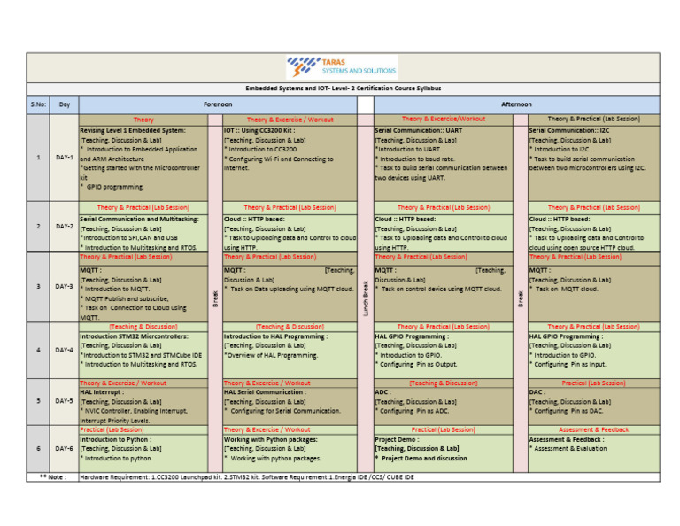Select the DAY-6 row label
680x526 pixels.
pos(65,448)
